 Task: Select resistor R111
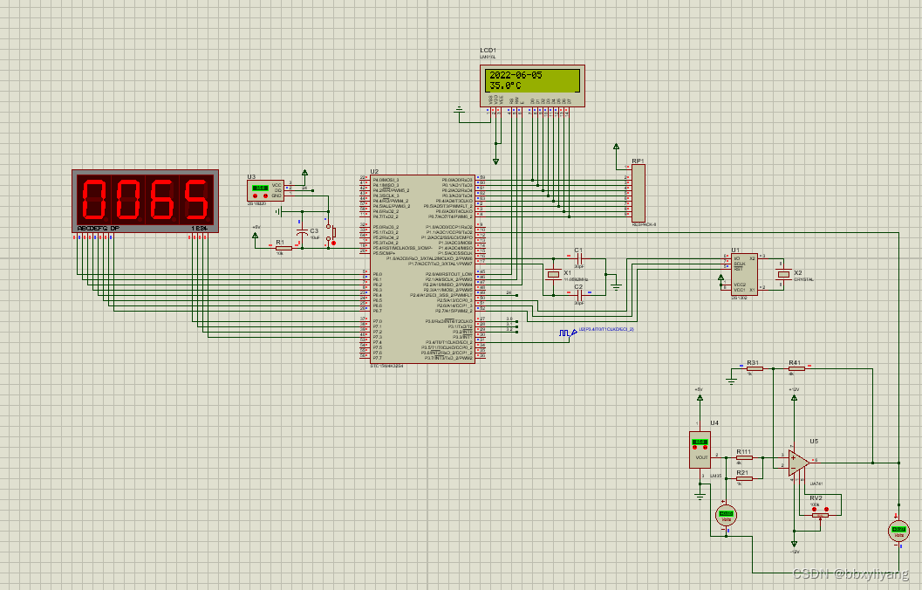[744, 457]
